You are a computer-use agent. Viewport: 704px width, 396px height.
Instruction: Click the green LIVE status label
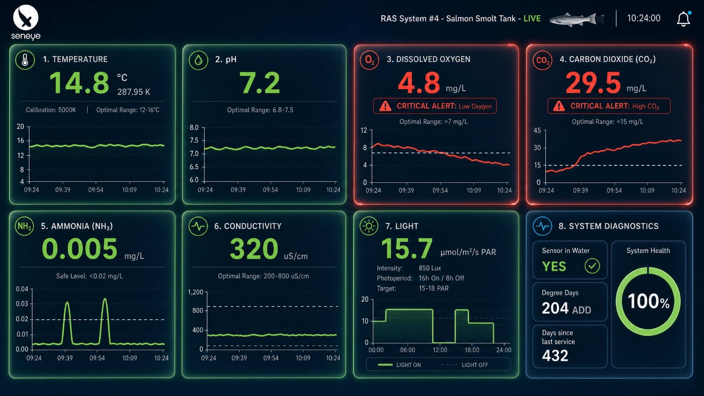pos(532,19)
